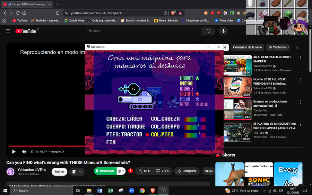Screen dimensions: 312x195
Task: Click Unirse button
Action: [x=59, y=172]
